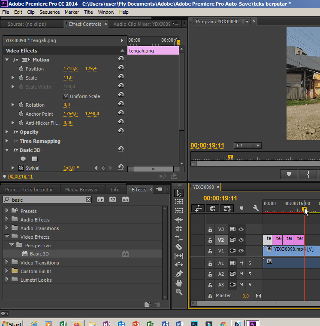Mute audio track A1
The width and height of the screenshot is (320, 326).
tap(241, 263)
